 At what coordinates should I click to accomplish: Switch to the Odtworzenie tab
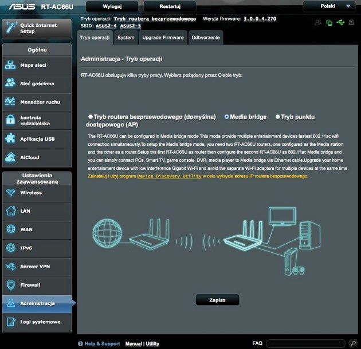(206, 38)
